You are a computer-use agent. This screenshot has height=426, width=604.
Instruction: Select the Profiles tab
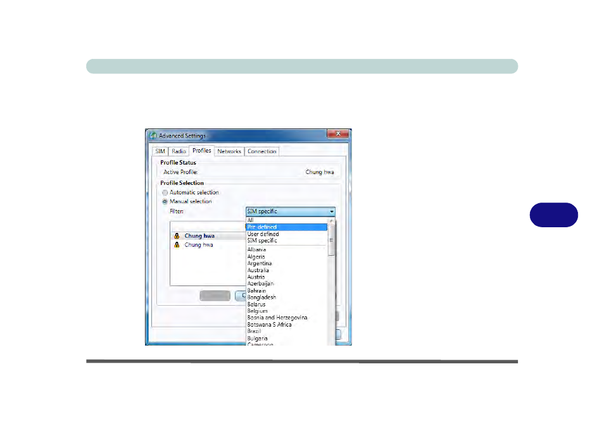point(202,151)
